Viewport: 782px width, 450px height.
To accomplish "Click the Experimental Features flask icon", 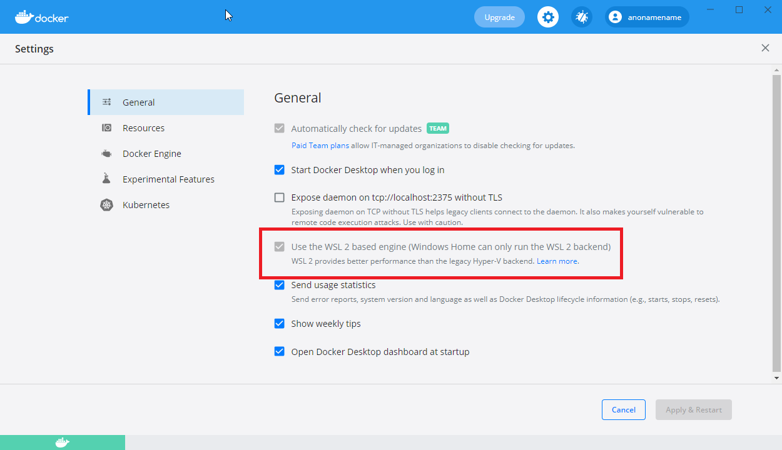I will [x=106, y=179].
